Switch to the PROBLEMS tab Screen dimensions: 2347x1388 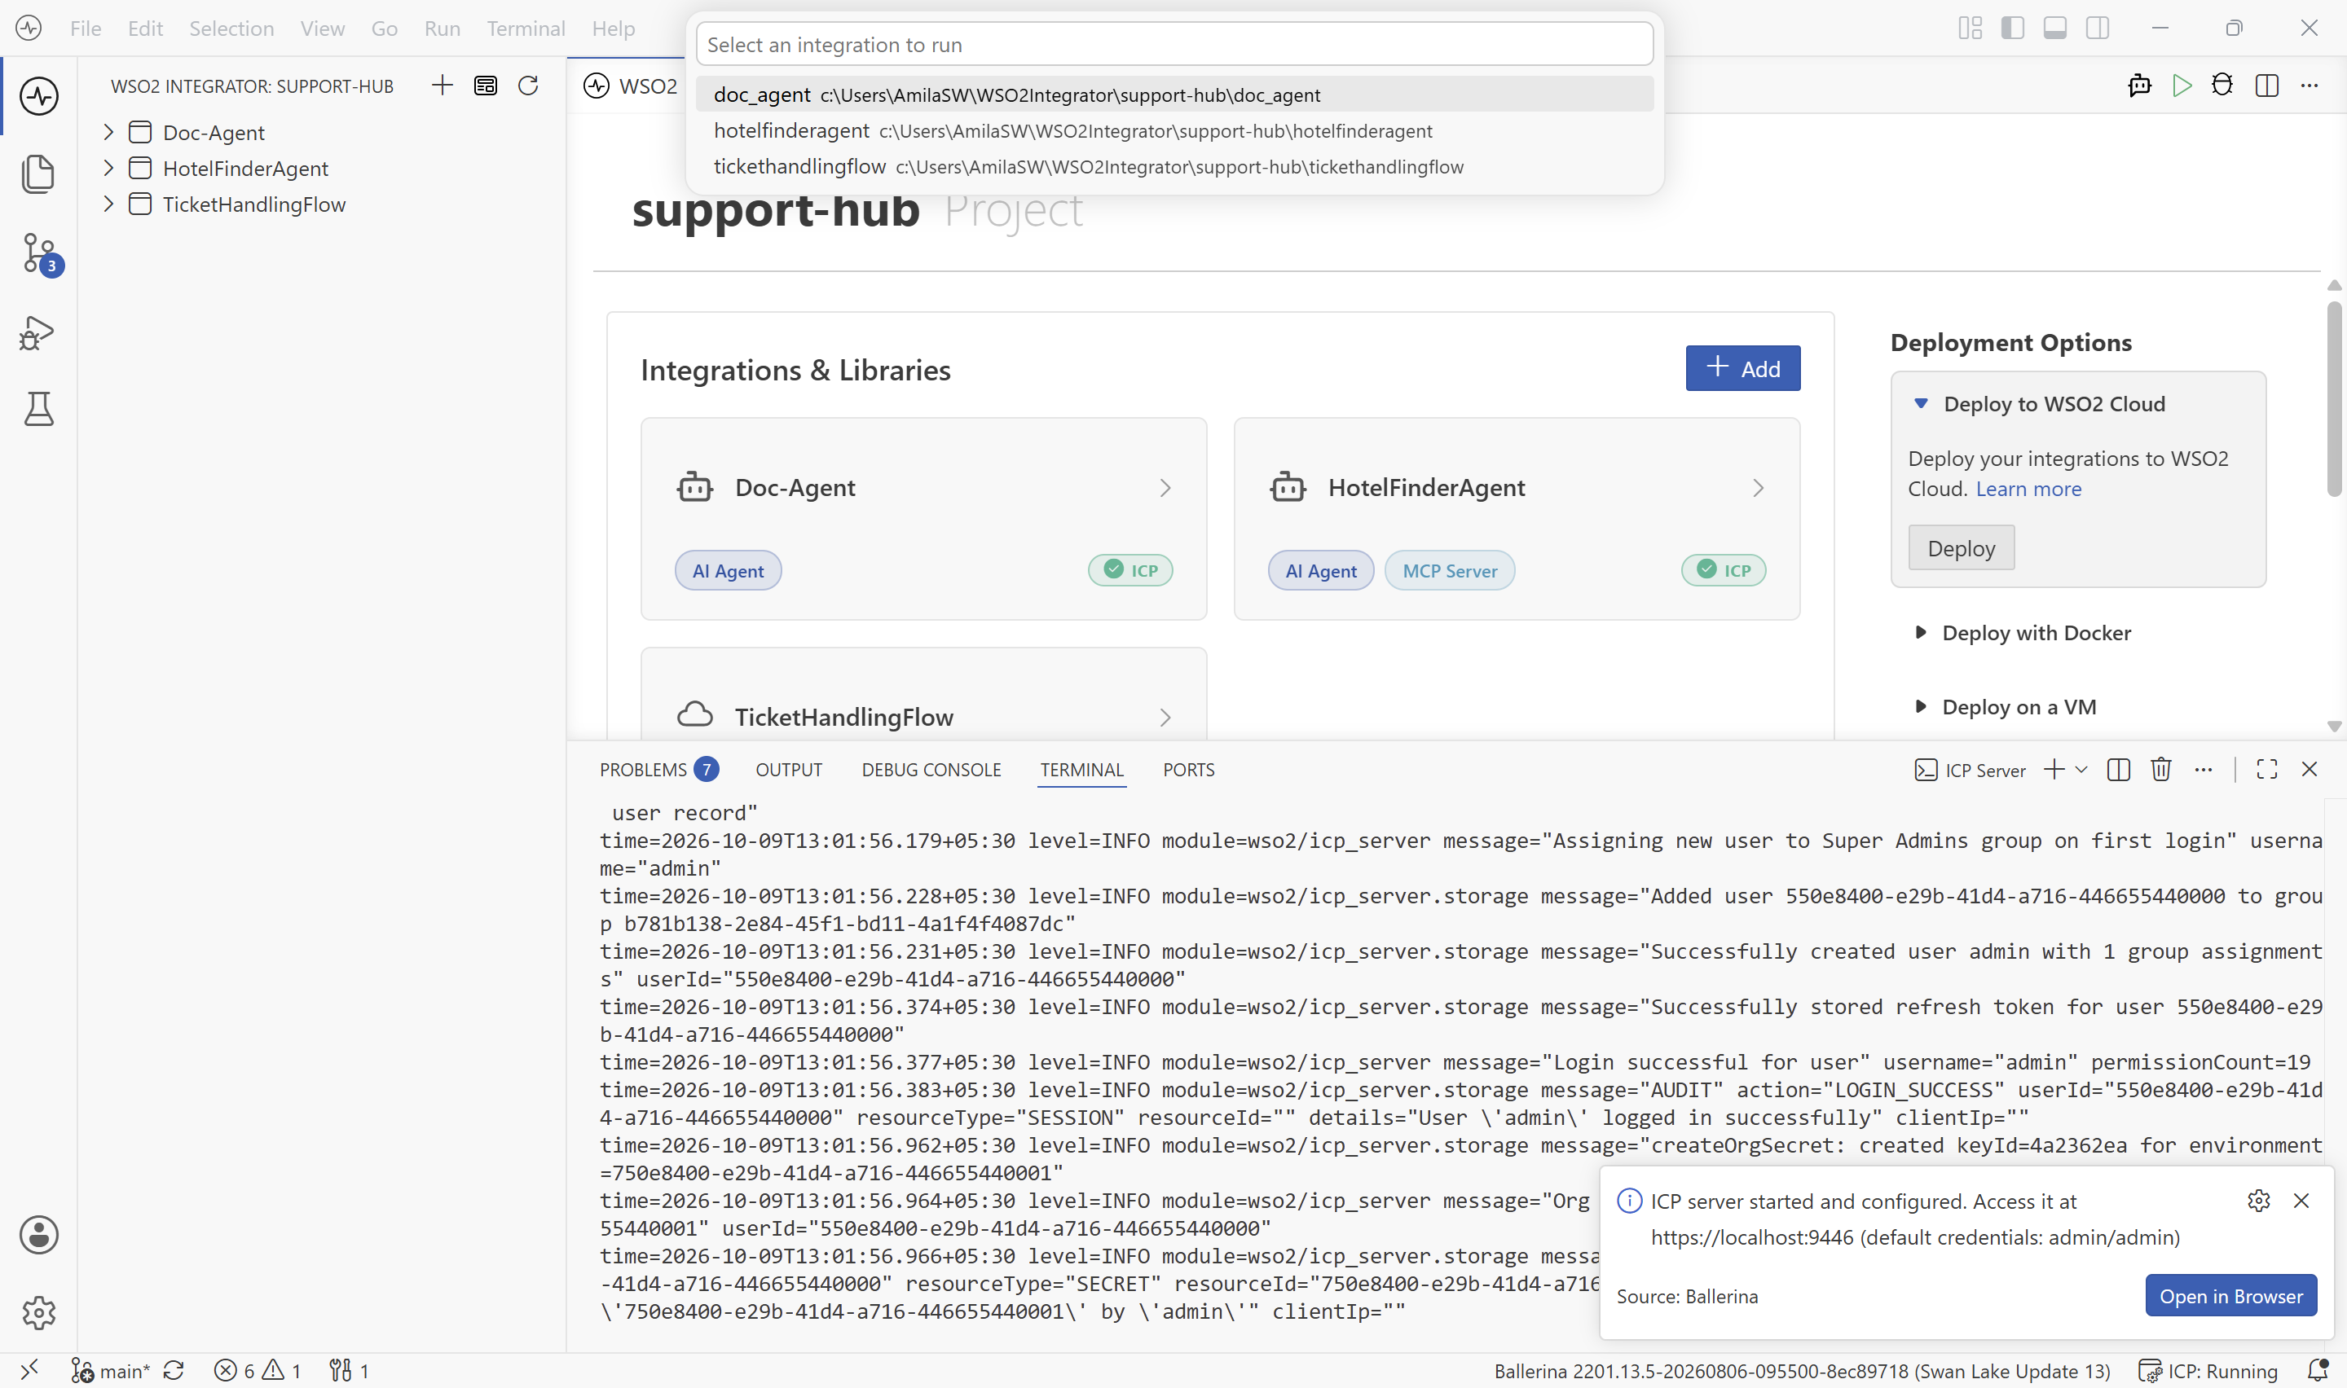[658, 770]
